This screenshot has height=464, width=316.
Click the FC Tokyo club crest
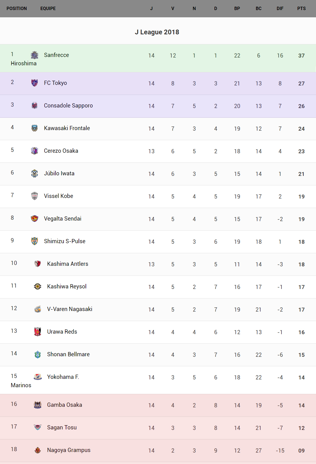[x=35, y=83]
